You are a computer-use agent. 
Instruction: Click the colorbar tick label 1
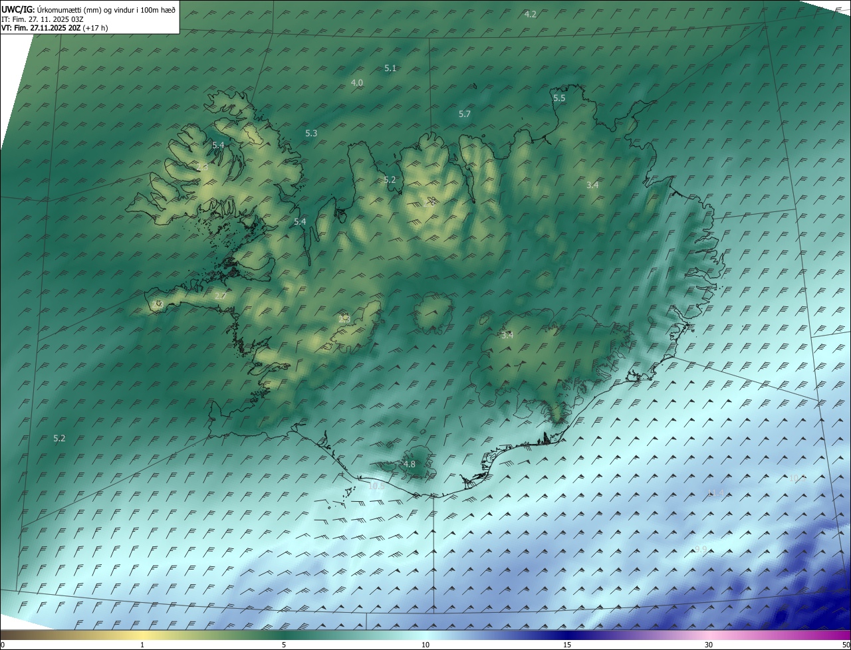(x=142, y=645)
